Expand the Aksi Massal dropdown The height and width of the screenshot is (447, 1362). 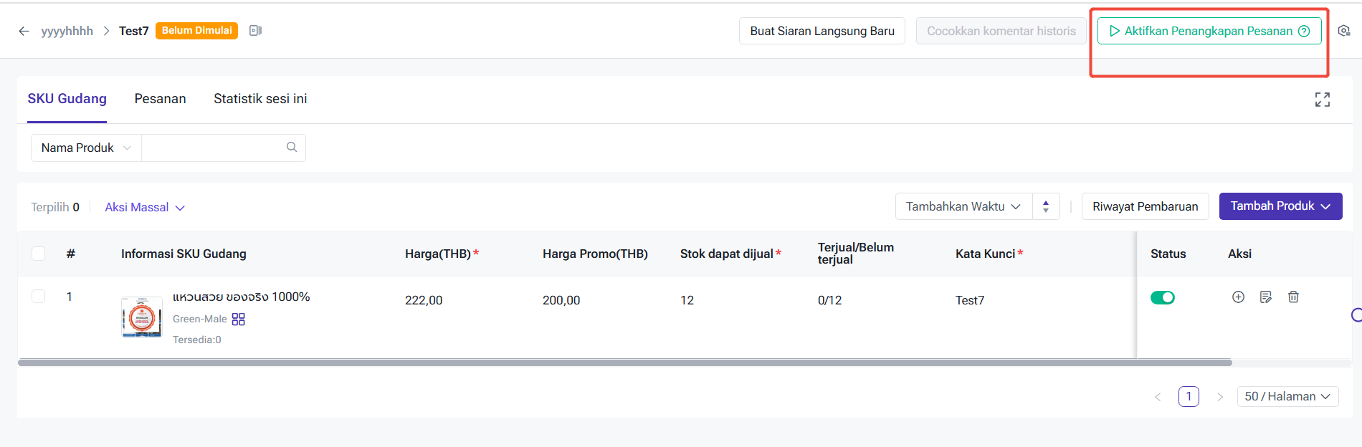pyautogui.click(x=145, y=207)
